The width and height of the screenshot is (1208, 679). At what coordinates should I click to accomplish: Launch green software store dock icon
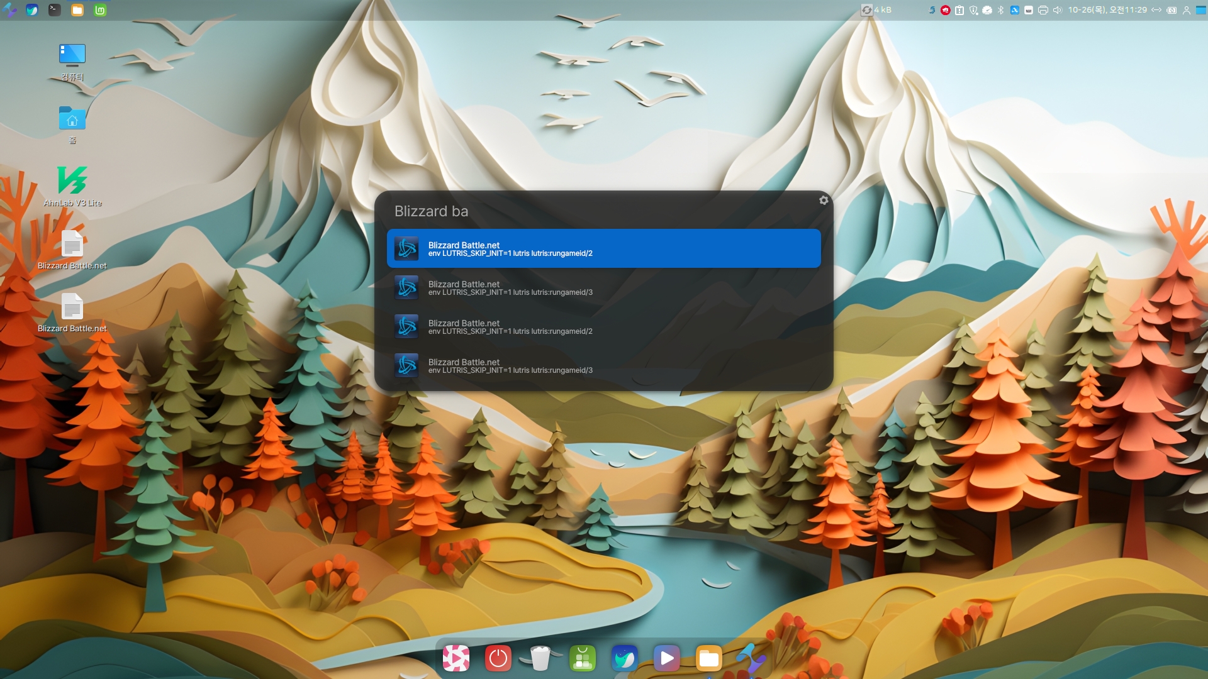pos(583,658)
